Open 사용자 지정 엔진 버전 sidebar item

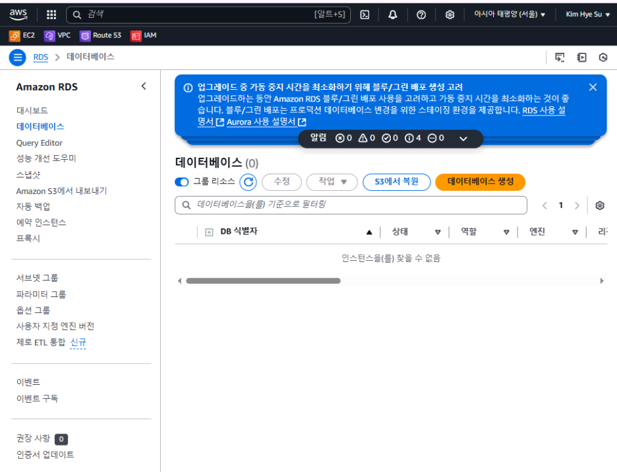pyautogui.click(x=55, y=326)
